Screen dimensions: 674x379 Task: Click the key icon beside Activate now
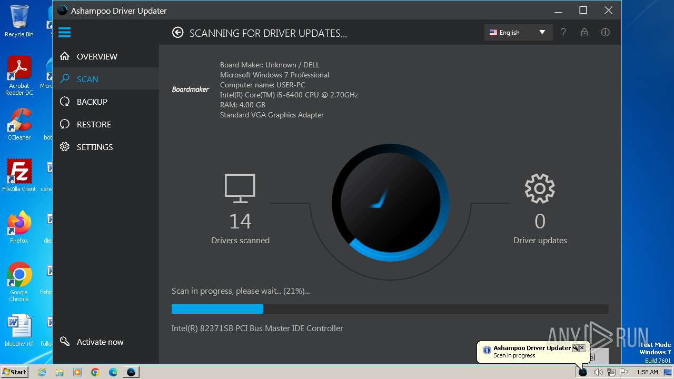[65, 342]
